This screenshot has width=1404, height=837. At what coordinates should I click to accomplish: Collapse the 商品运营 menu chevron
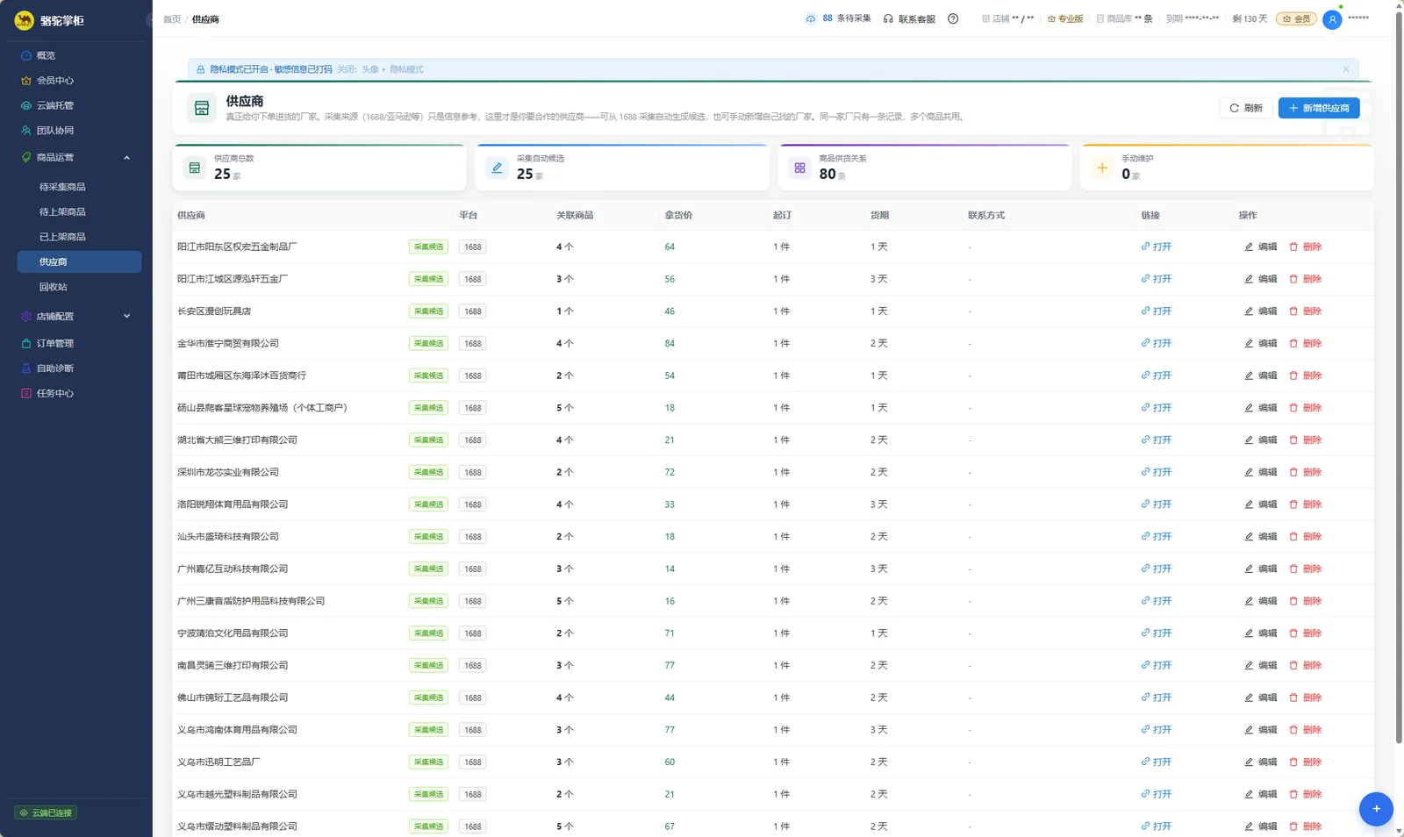(x=126, y=158)
